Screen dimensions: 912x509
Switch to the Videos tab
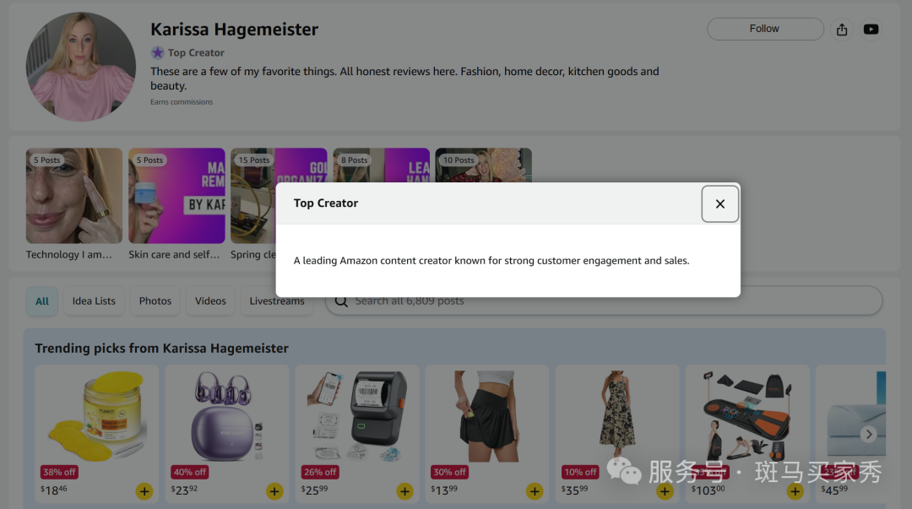tap(210, 301)
